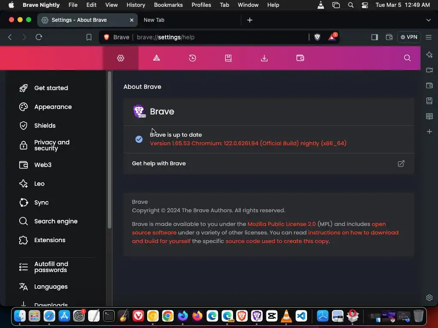Open Bookmarks panel in right sidebar

tap(429, 101)
